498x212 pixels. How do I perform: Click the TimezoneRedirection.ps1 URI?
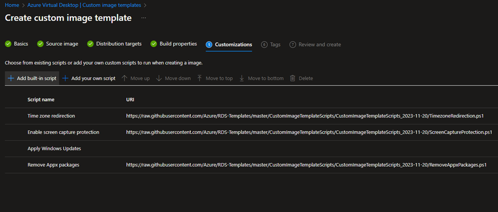click(x=304, y=116)
